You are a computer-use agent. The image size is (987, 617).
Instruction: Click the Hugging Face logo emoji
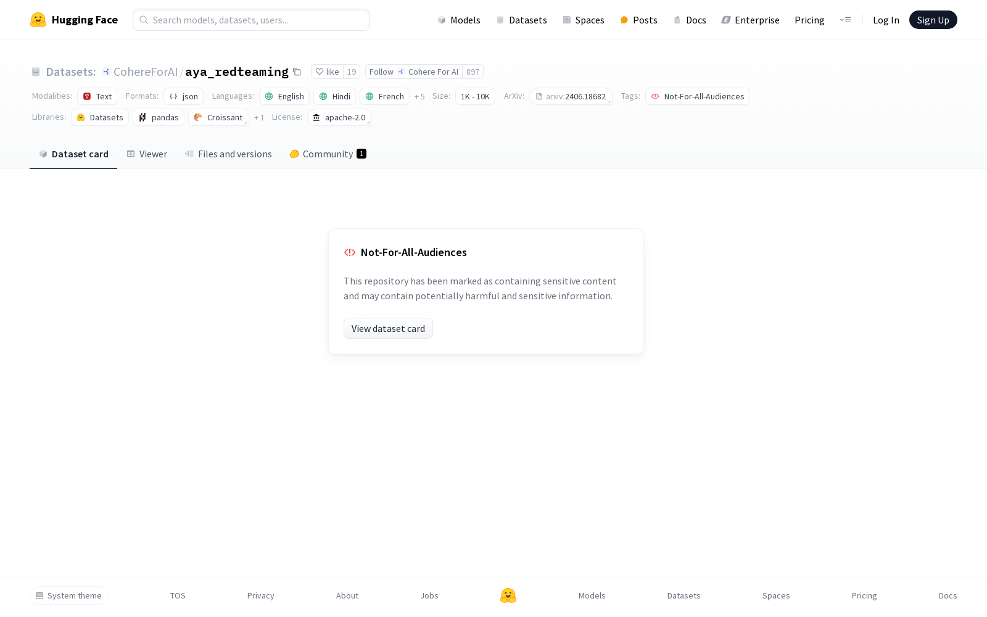coord(38,20)
